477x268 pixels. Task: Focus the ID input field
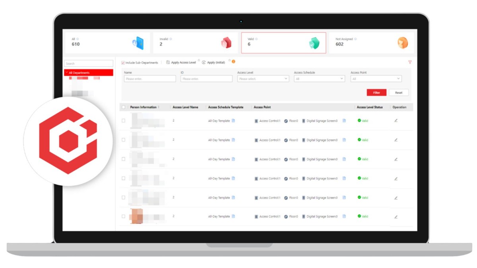206,79
